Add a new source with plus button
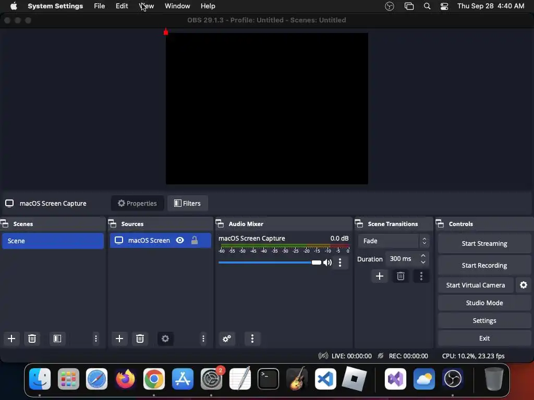 tap(119, 339)
